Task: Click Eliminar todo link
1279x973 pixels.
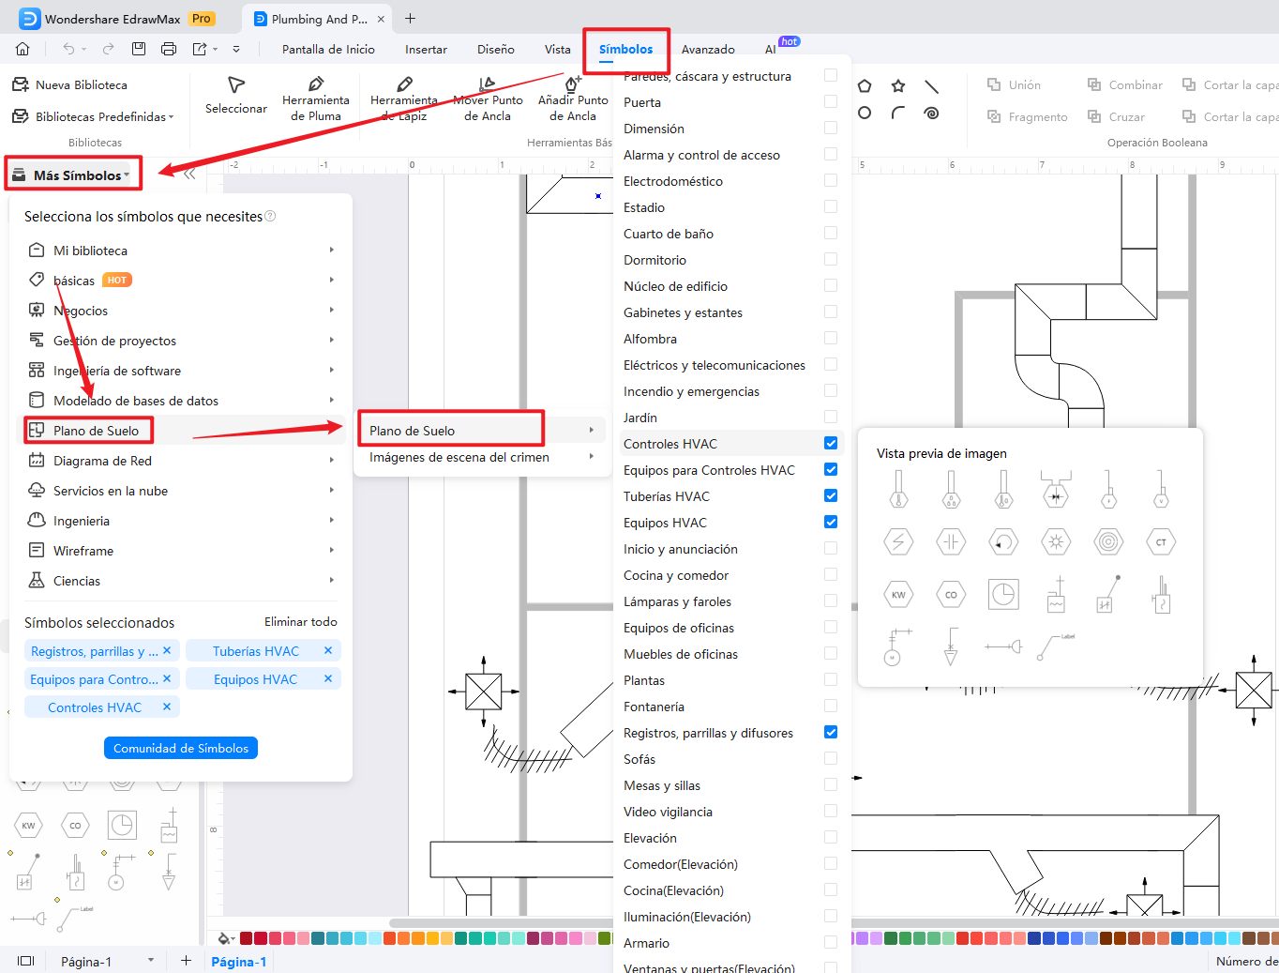Action: (300, 622)
